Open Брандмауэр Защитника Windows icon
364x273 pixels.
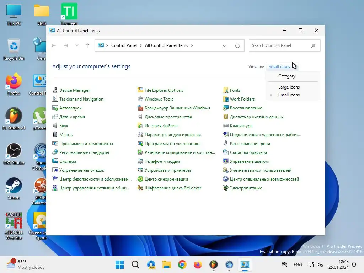point(140,108)
